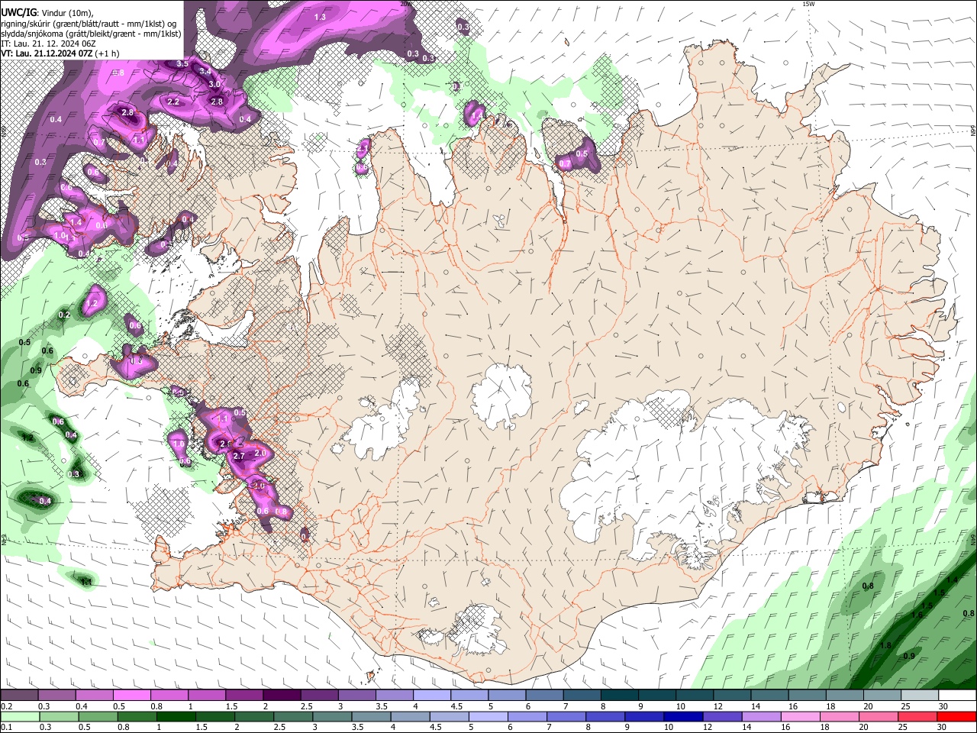Screen dimensions: 977x733
Task: Click the 1.8 rain value off the southeast coast
Action: point(885,645)
